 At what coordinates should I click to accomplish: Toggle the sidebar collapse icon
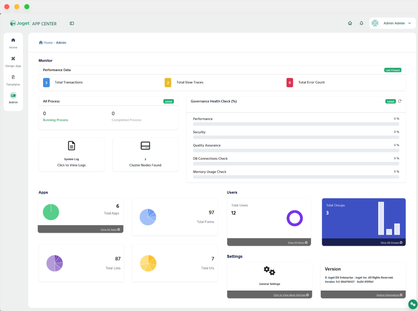coord(72,23)
